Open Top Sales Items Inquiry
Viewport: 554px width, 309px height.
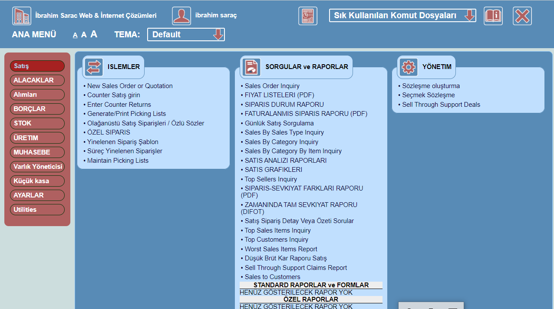(278, 230)
